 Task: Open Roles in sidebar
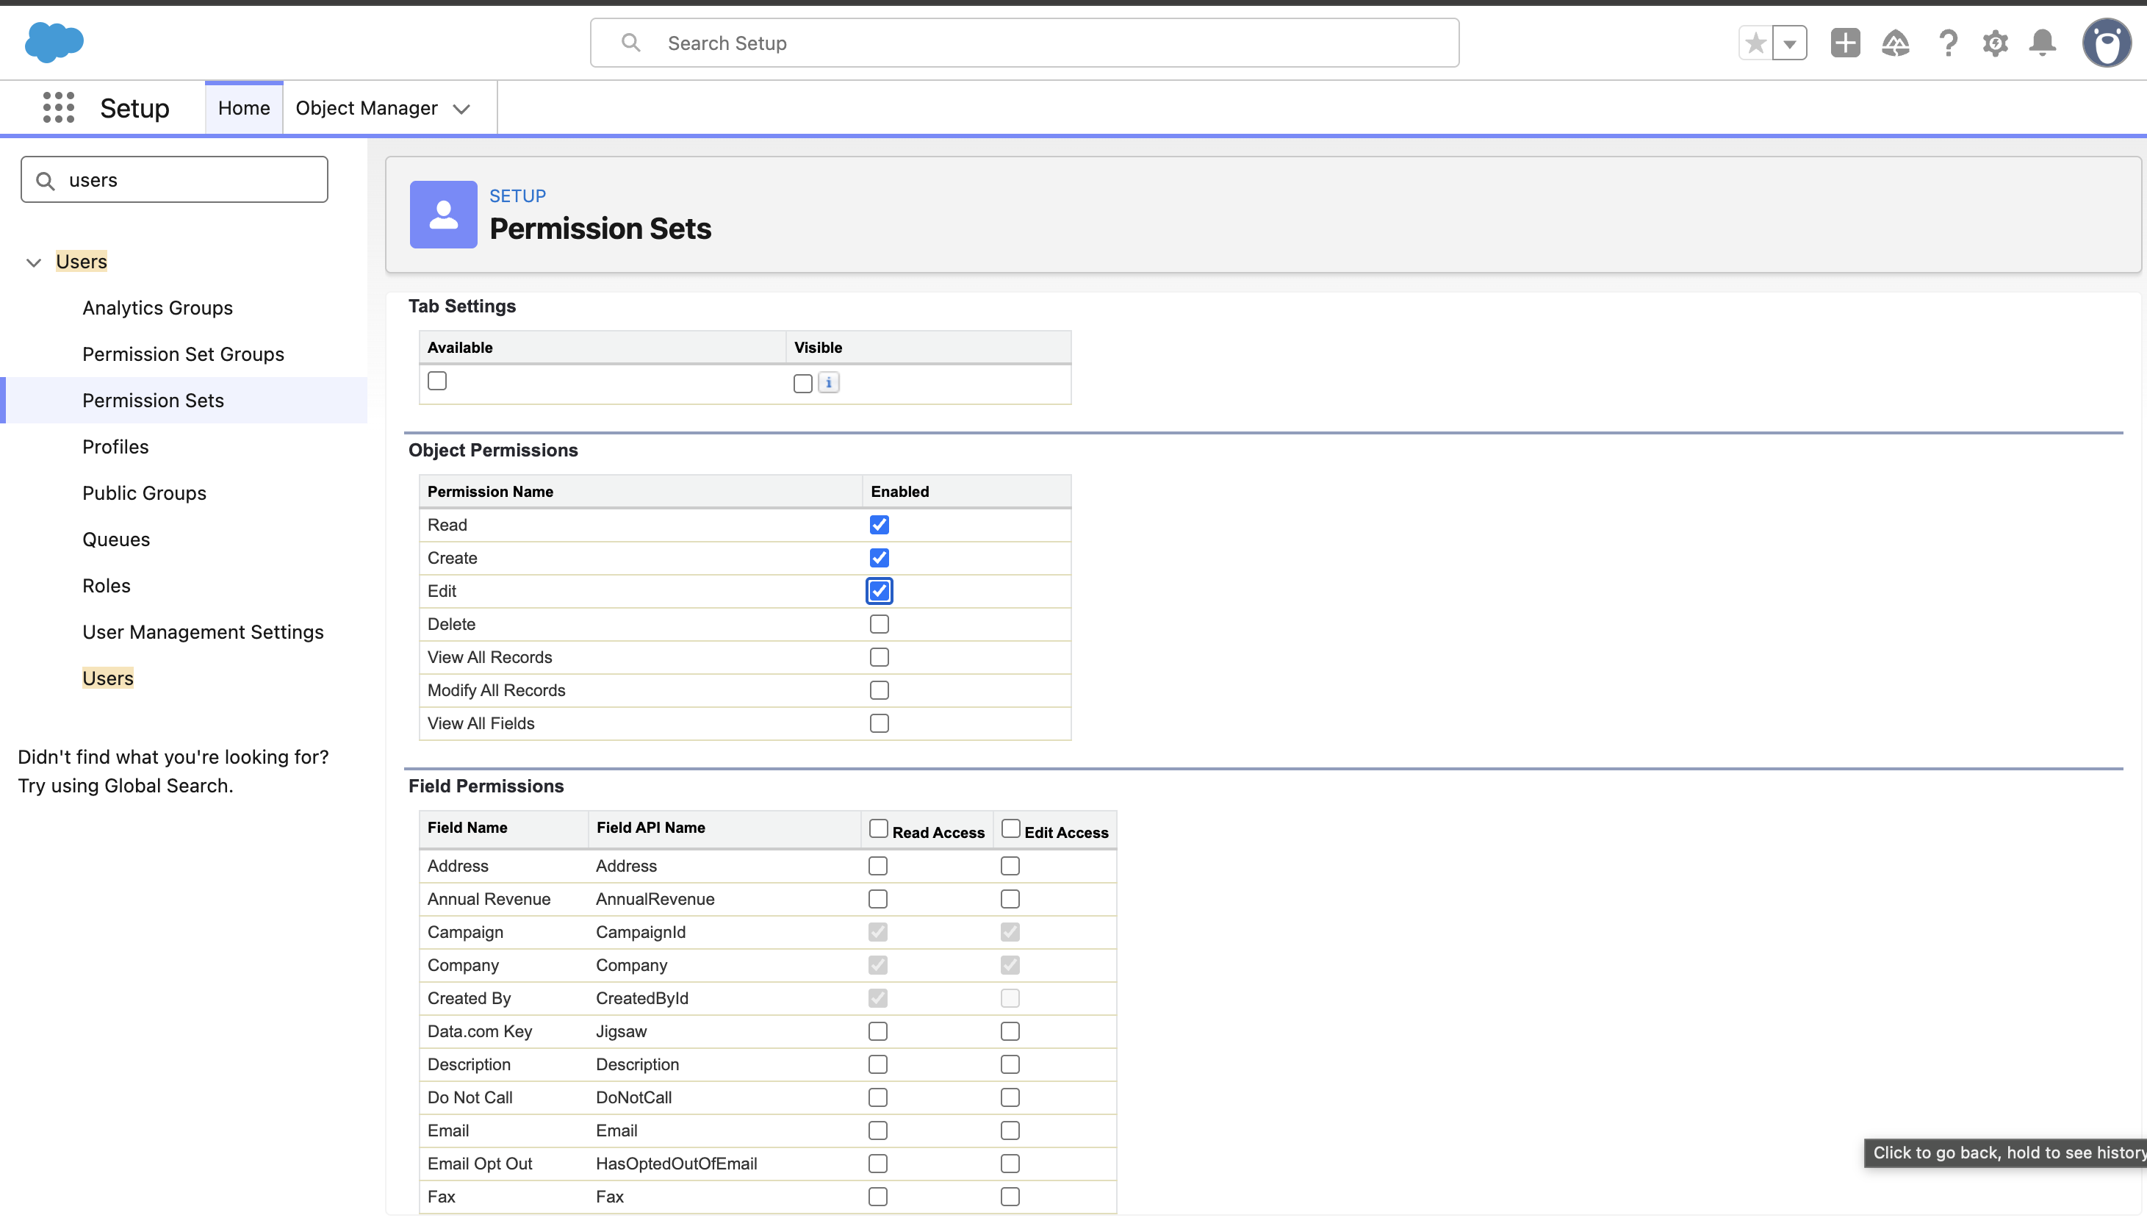[107, 586]
